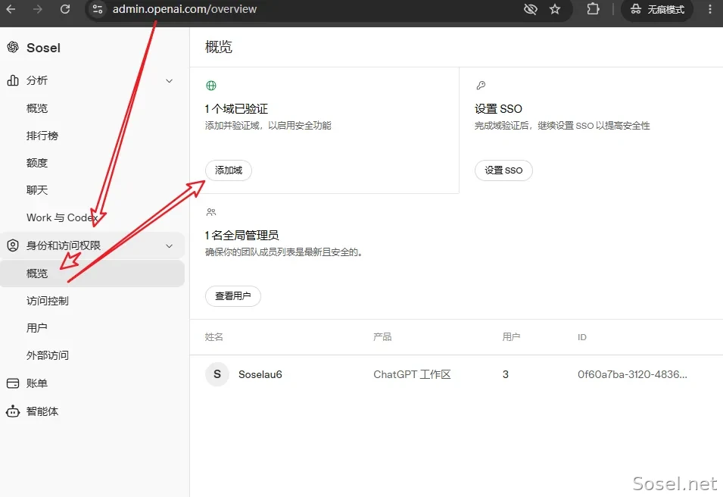
Task: Open 访问控制 in the sidebar
Action: pyautogui.click(x=48, y=301)
